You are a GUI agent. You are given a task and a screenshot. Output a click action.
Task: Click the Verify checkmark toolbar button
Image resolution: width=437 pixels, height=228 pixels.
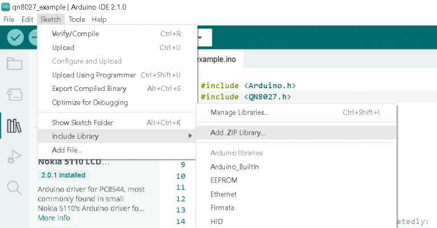pos(15,37)
